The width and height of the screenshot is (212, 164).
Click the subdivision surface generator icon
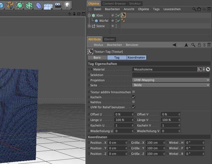20,5
